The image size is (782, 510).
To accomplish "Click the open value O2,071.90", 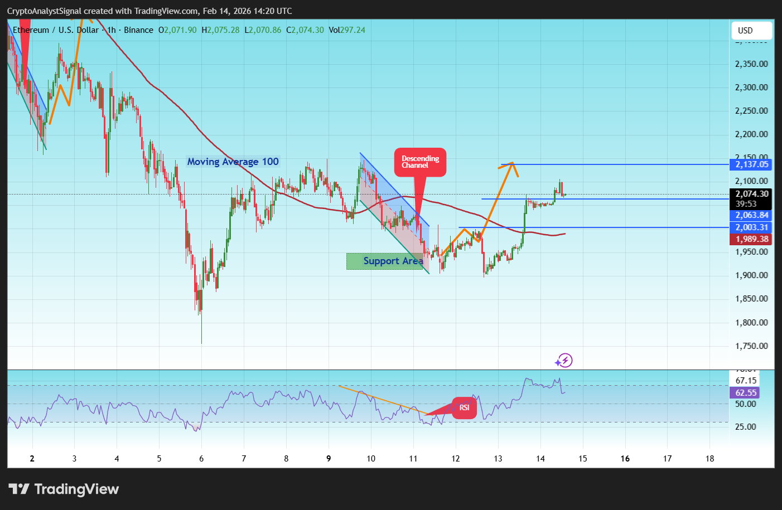I will [177, 30].
